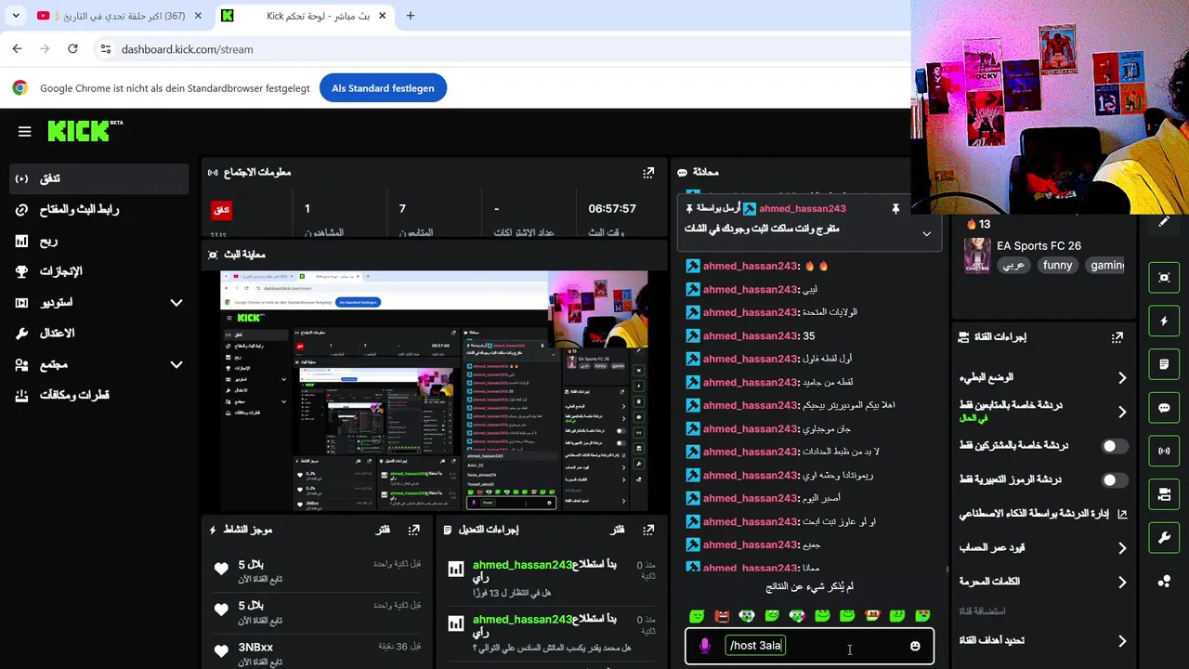This screenshot has width=1189, height=669.
Task: Click the first green emote in chat
Action: pyautogui.click(x=698, y=615)
